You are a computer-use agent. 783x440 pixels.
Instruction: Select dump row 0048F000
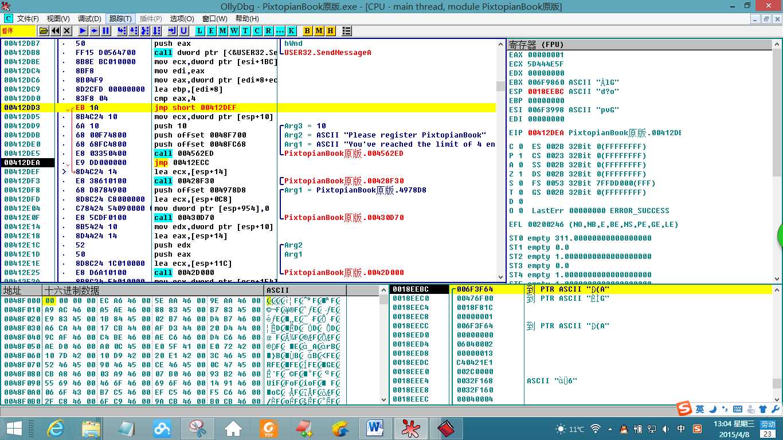(171, 301)
